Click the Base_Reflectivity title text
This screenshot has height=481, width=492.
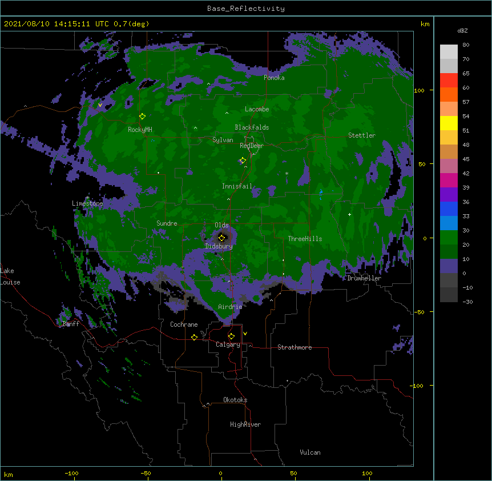pos(246,9)
